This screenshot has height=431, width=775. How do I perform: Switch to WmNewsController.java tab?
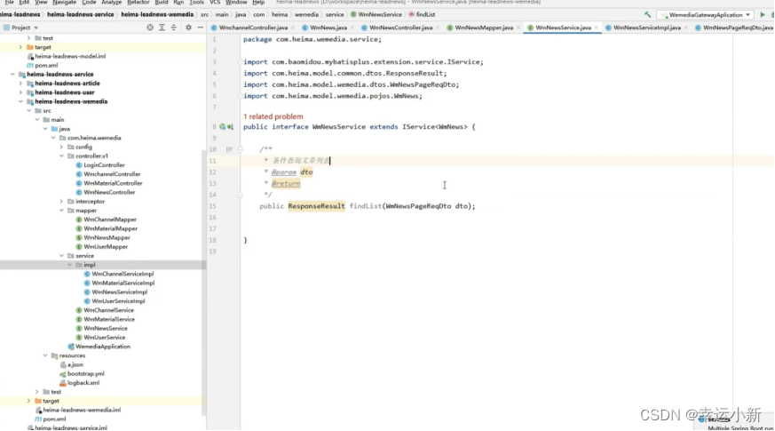point(401,28)
